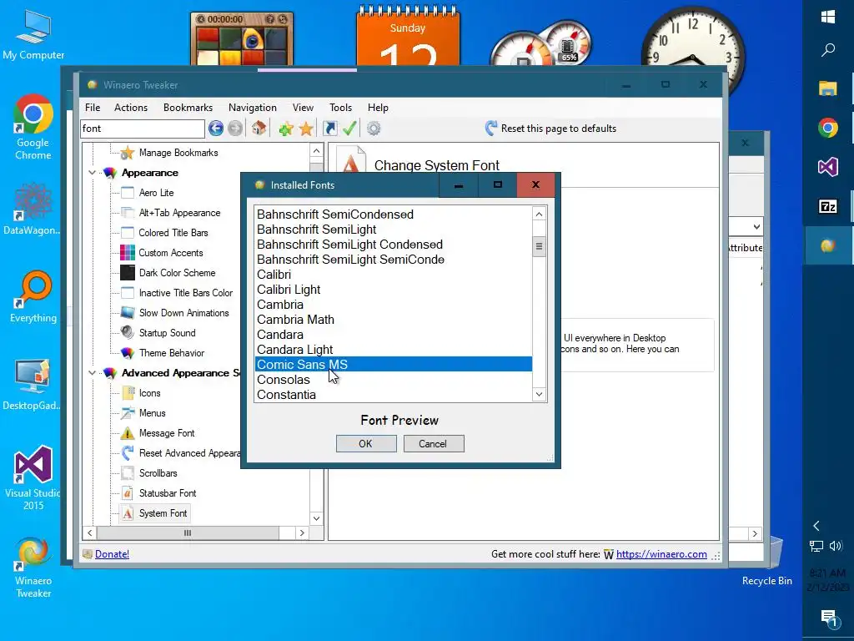This screenshot has height=641, width=854.
Task: Open the background window's dropdown chevron
Action: (x=756, y=227)
